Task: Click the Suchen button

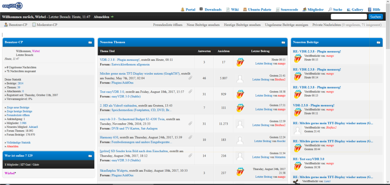Action: pos(375,17)
